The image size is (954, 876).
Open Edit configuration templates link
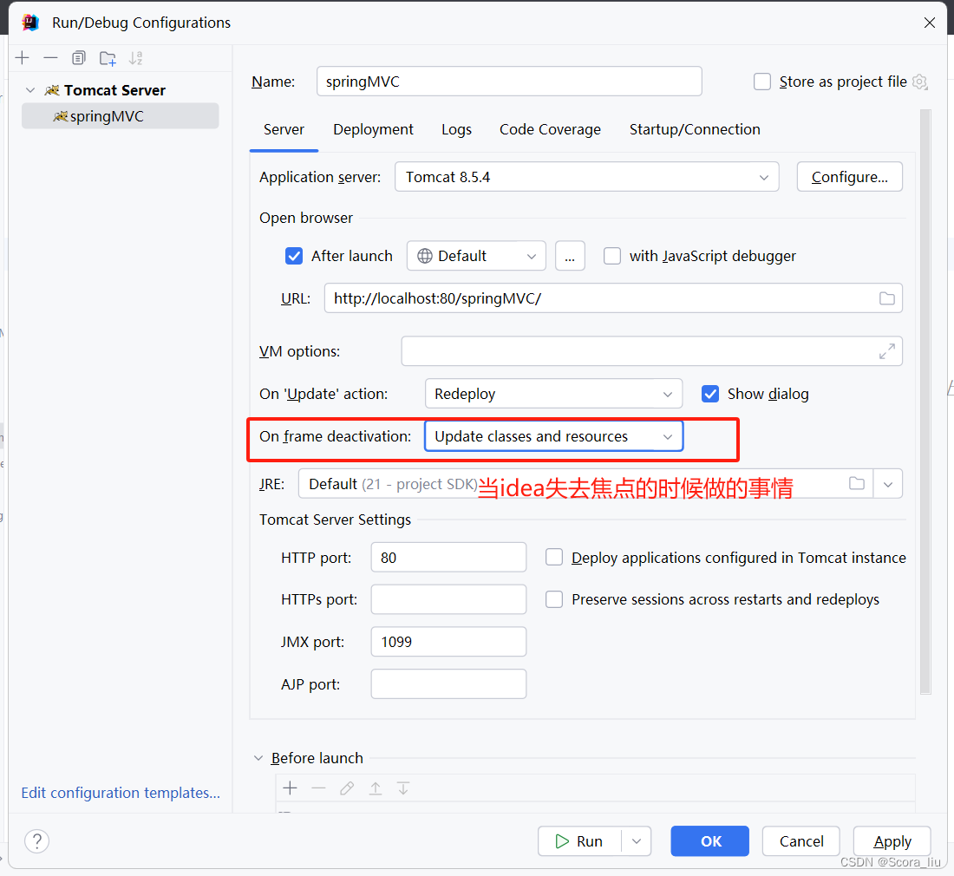(121, 793)
